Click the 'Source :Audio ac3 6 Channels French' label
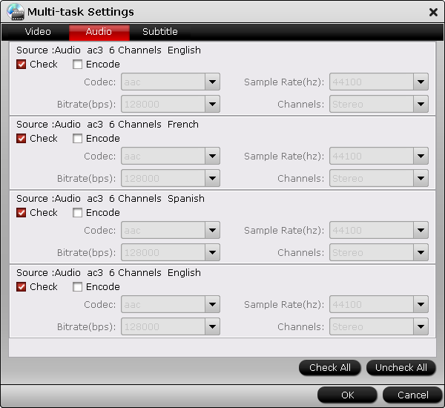The image size is (445, 408). [x=108, y=125]
